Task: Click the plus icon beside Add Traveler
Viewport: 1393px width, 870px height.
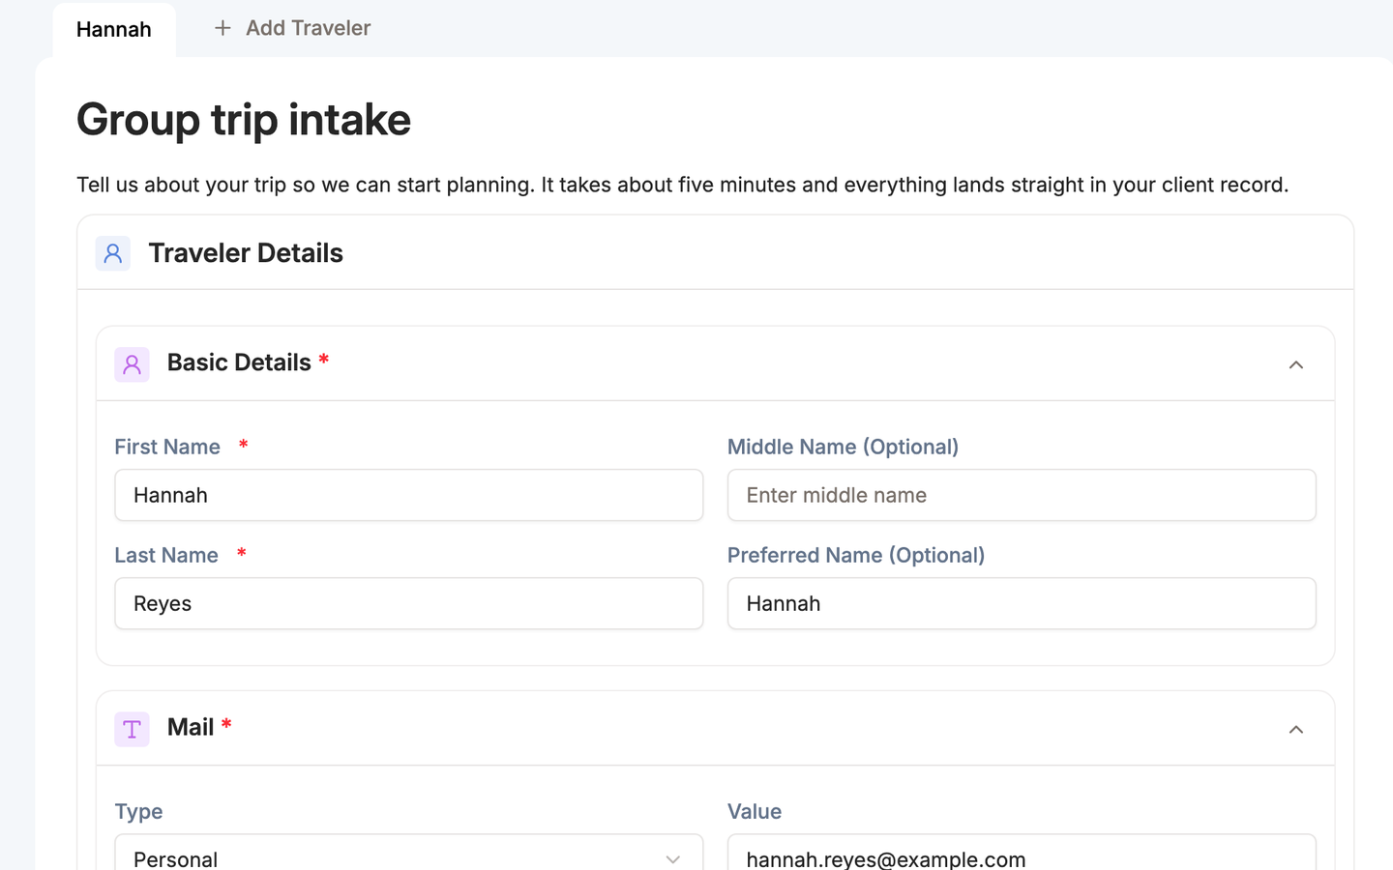Action: click(222, 28)
